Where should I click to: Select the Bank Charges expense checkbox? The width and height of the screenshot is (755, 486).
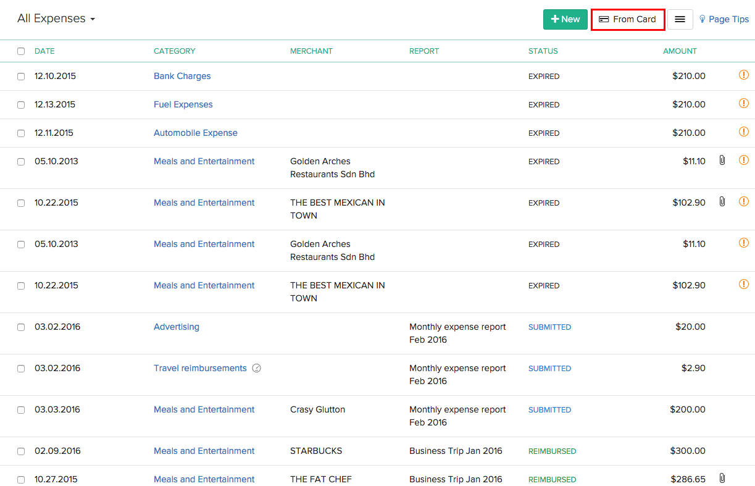click(x=21, y=77)
